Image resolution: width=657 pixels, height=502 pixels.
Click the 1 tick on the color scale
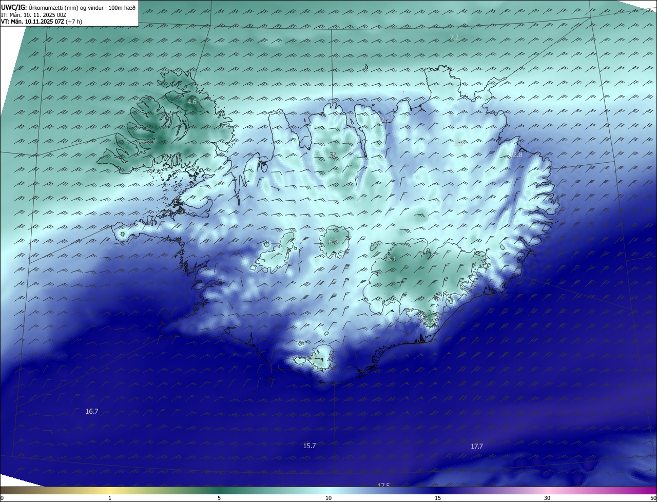(110, 498)
